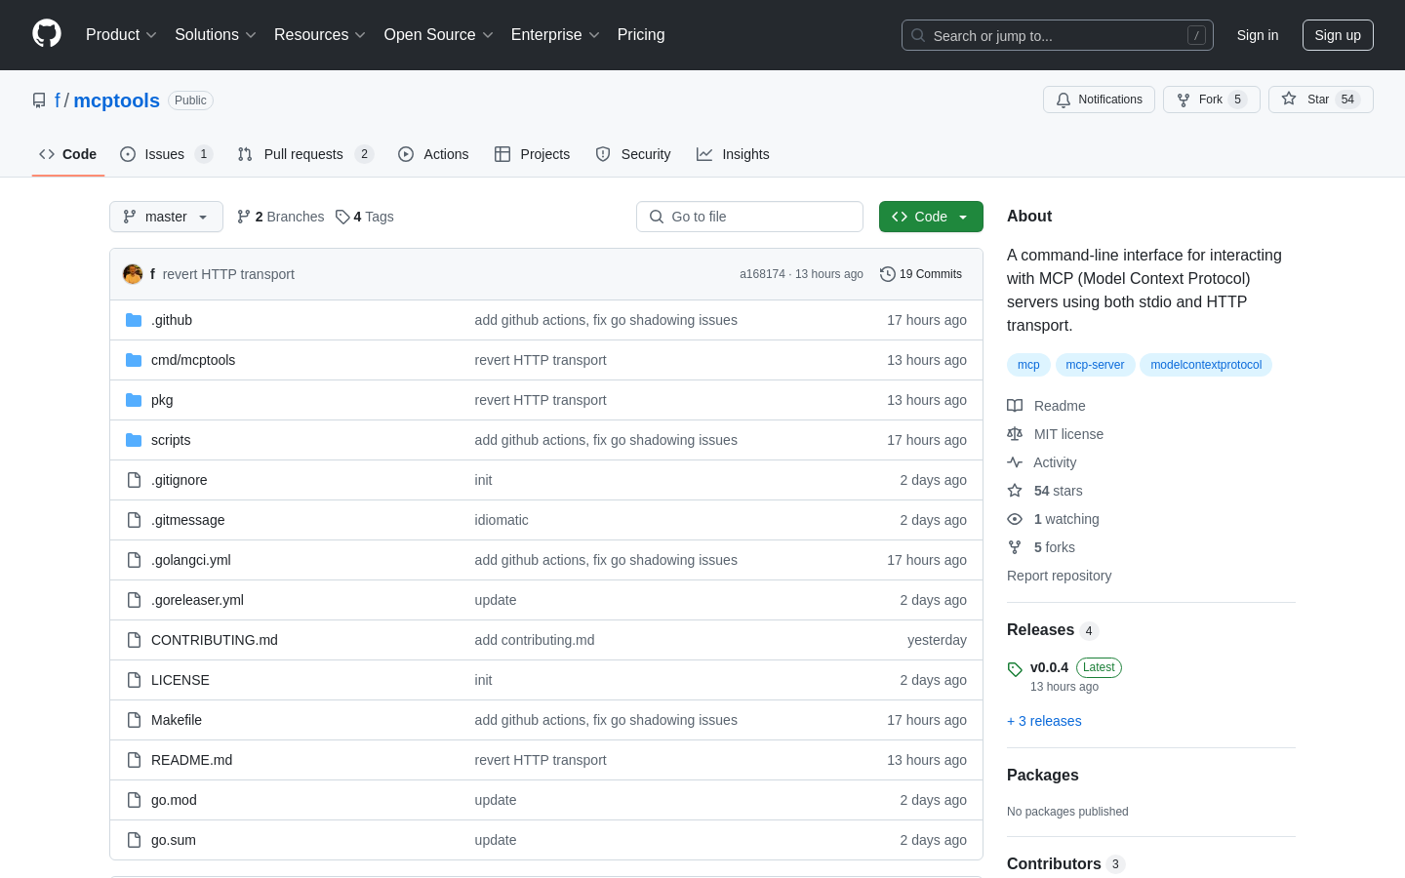Click the scripts folder icon
Viewport: 1405px width, 878px height.
click(134, 440)
